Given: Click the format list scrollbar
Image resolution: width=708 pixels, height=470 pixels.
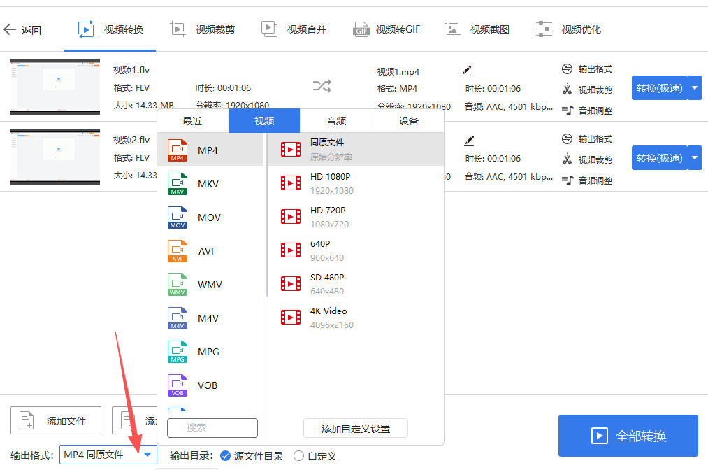Looking at the screenshot, I should (267, 215).
